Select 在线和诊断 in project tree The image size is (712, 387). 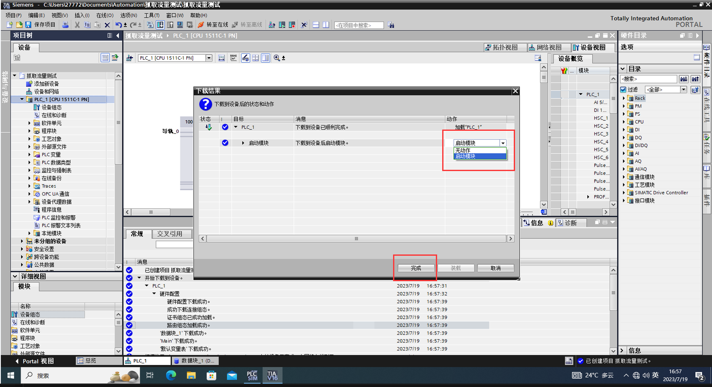coord(54,115)
